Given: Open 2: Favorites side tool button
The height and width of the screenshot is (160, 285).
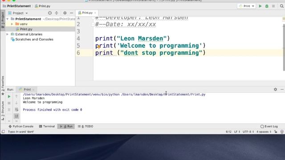Looking at the screenshot, I should click(x=3, y=85).
